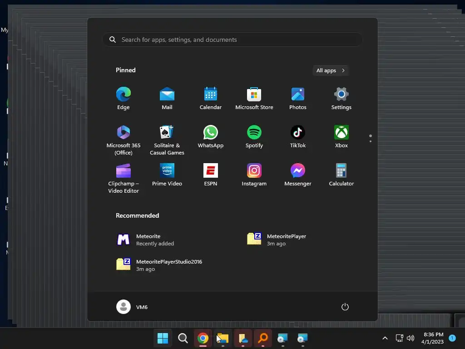This screenshot has height=349, width=465.
Task: Open the volume control tray icon
Action: (411, 338)
